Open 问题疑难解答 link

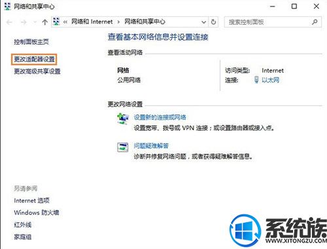click(151, 146)
